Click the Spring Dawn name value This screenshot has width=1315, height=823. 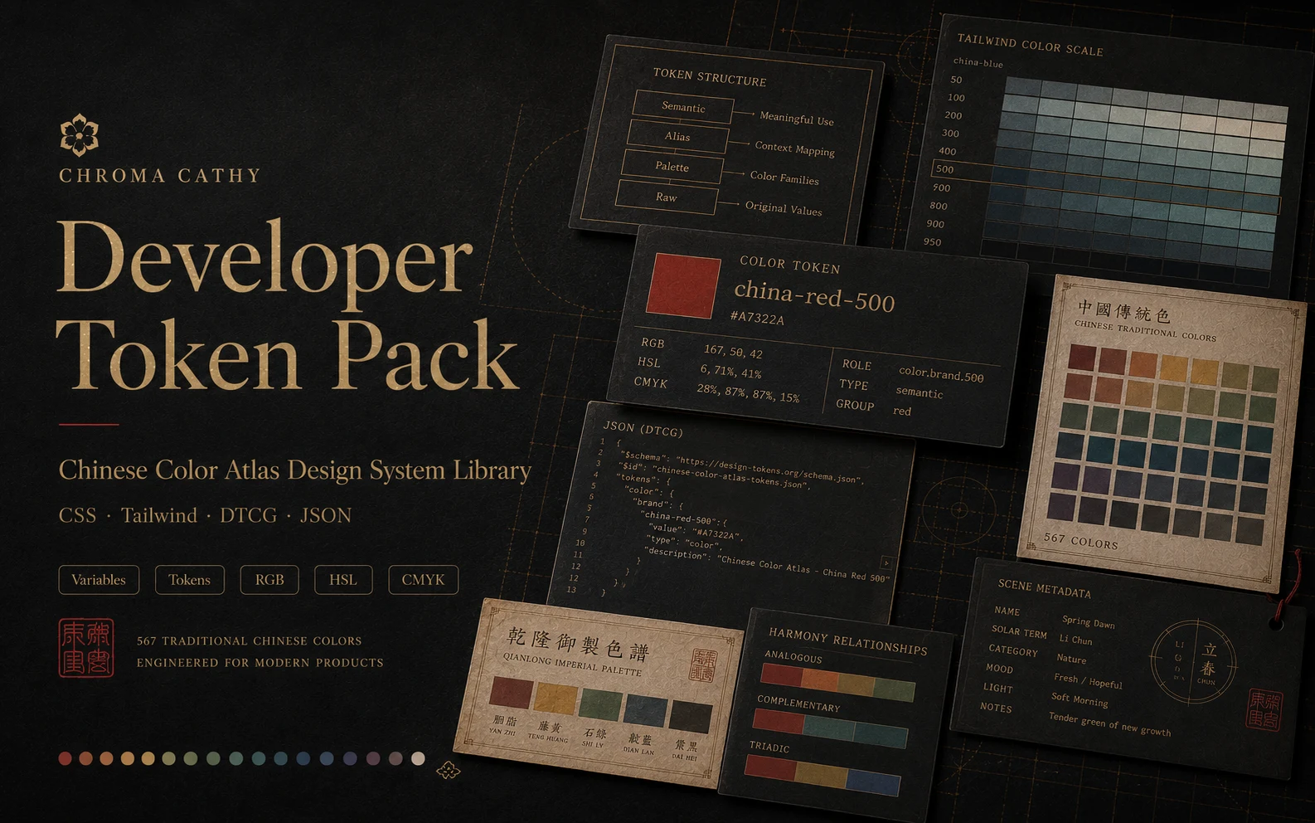point(1089,622)
